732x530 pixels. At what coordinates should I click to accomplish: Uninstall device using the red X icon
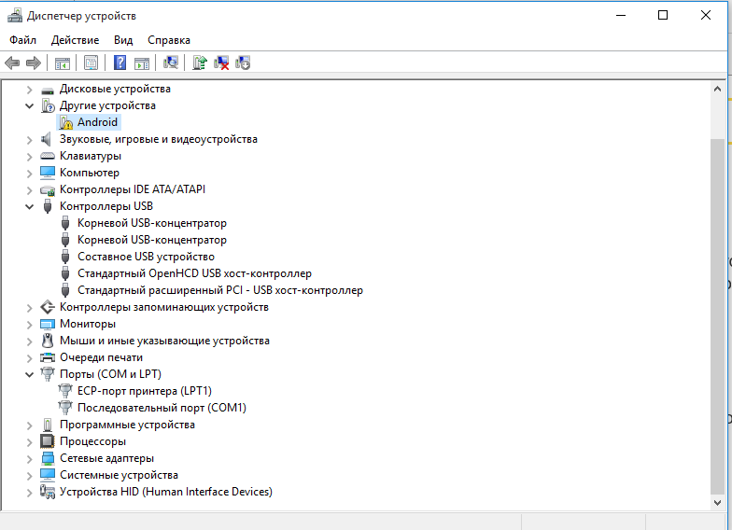(221, 63)
